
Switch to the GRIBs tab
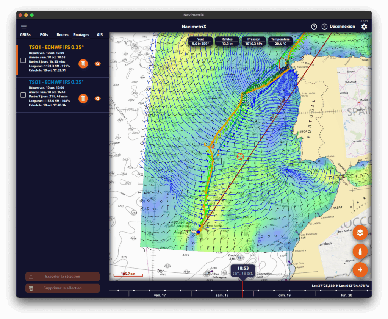pos(26,35)
